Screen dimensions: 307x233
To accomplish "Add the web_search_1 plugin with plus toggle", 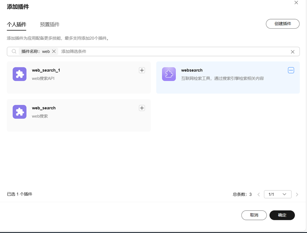I will [142, 70].
